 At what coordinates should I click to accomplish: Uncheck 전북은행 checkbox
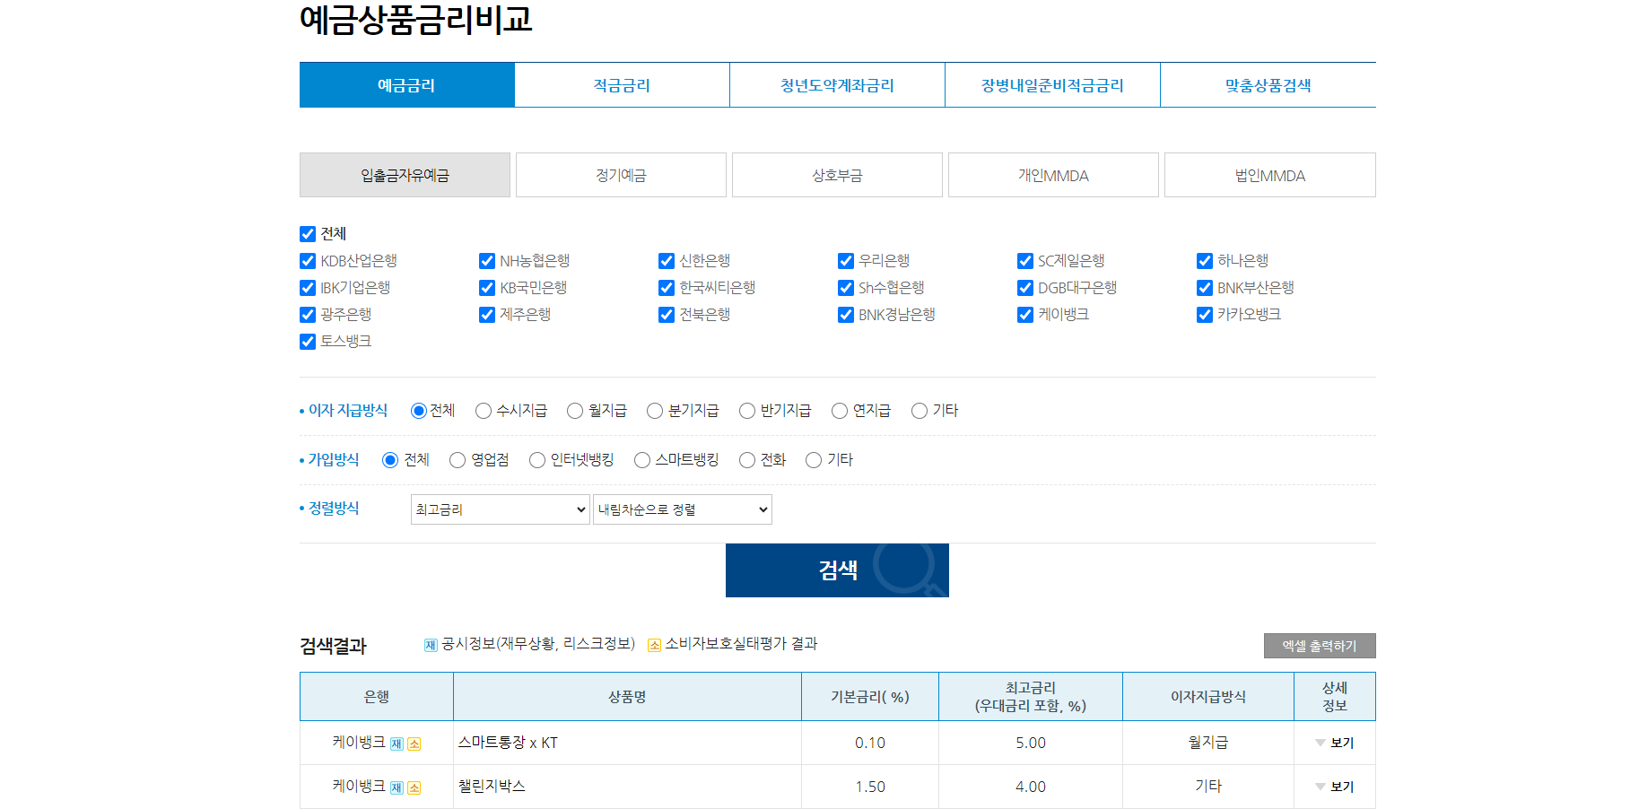click(667, 315)
